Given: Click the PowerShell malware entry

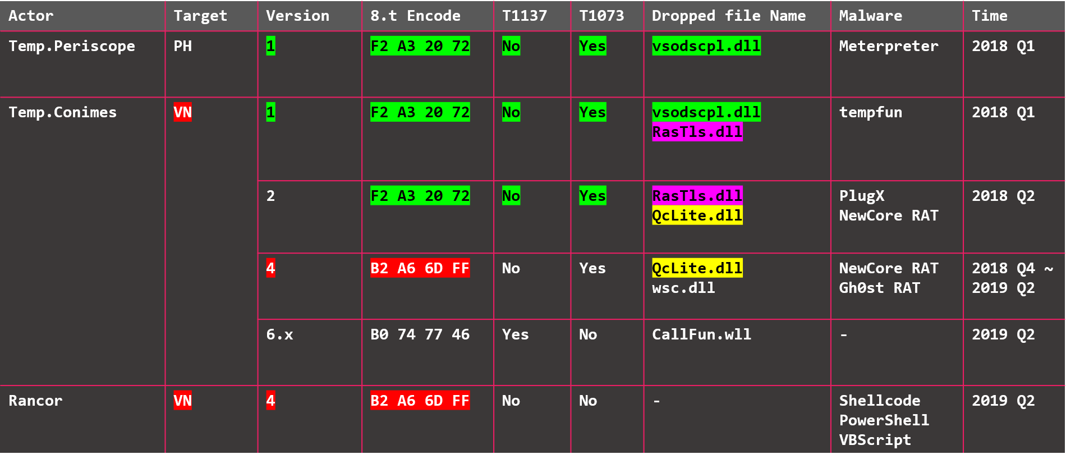Looking at the screenshot, I should [x=884, y=420].
